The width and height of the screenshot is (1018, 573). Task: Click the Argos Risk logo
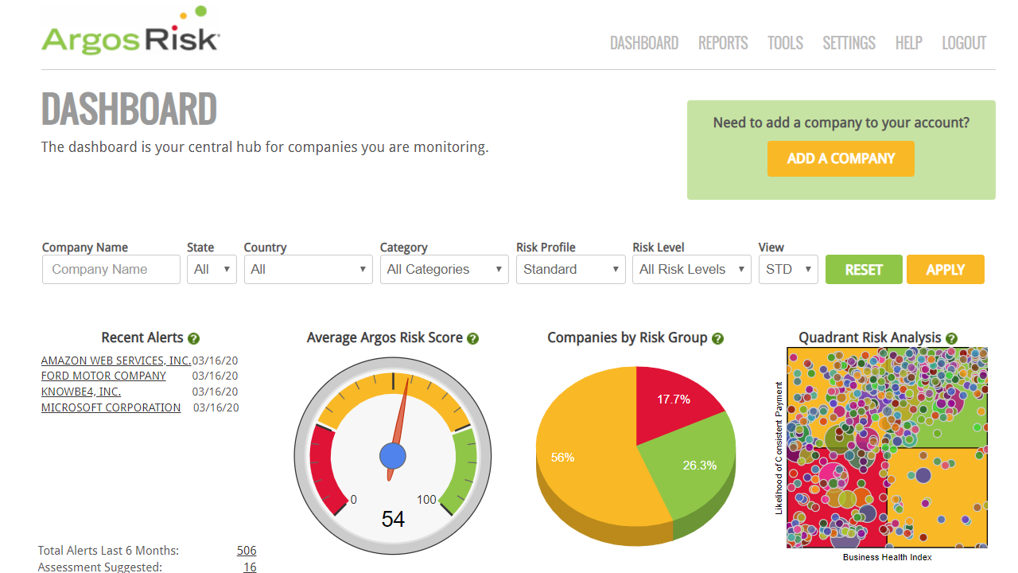tap(130, 31)
